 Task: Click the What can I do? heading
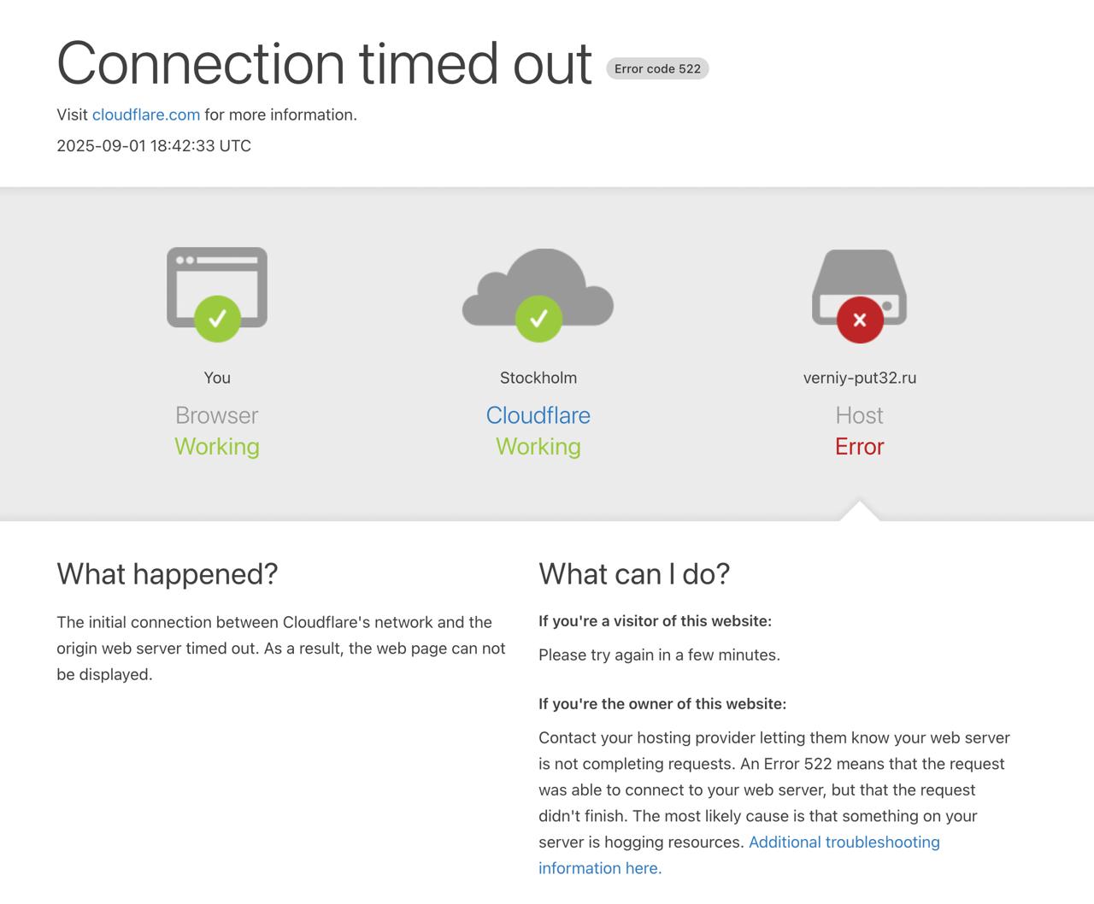coord(634,573)
